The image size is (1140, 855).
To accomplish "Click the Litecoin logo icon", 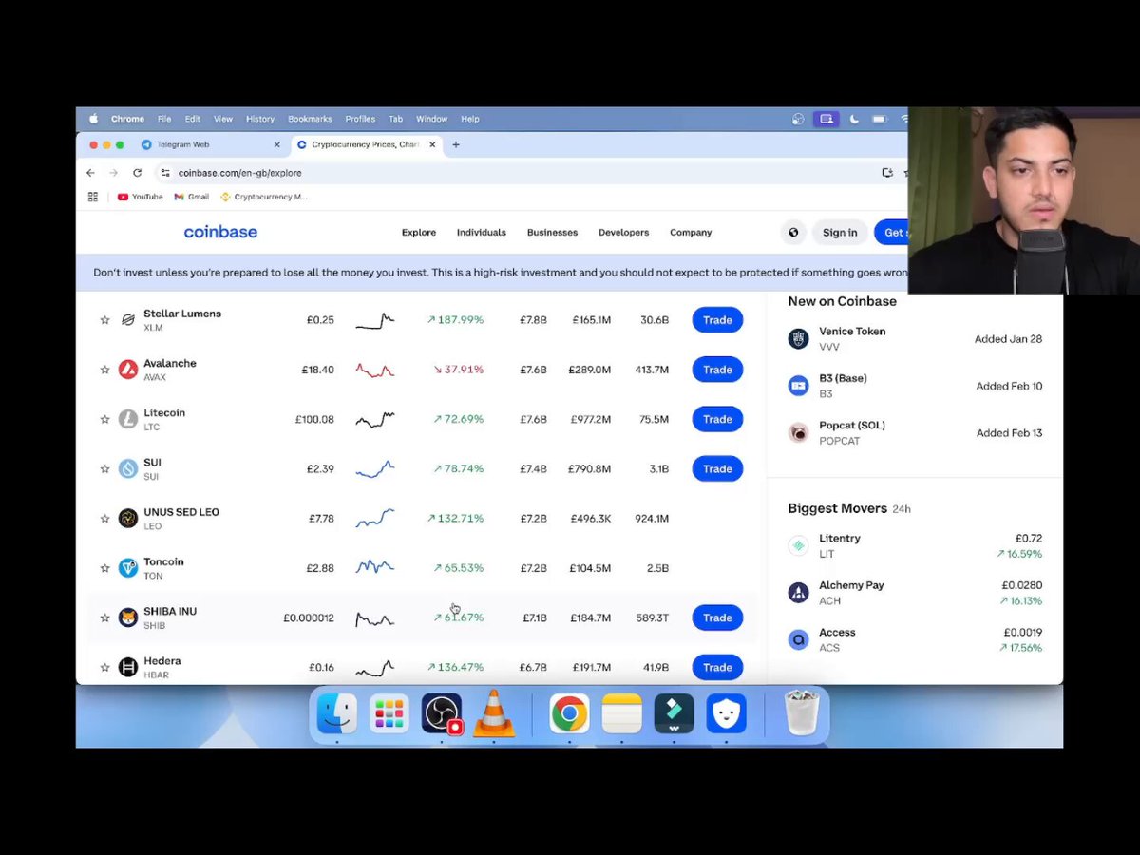I will point(128,419).
